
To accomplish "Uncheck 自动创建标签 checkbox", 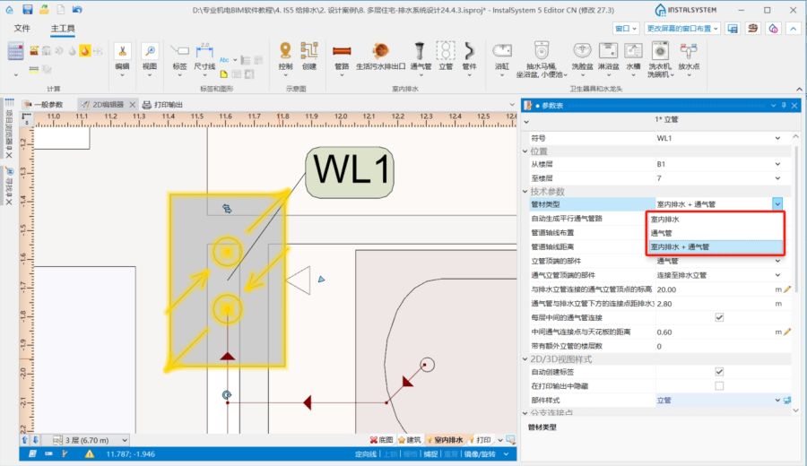I will tap(718, 371).
